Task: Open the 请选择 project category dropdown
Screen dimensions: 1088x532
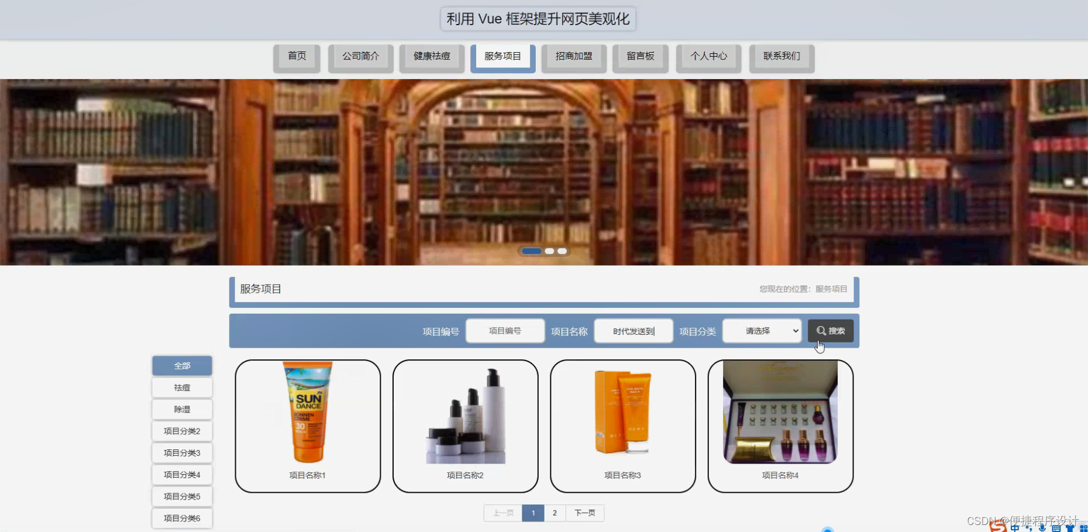Action: (x=762, y=331)
